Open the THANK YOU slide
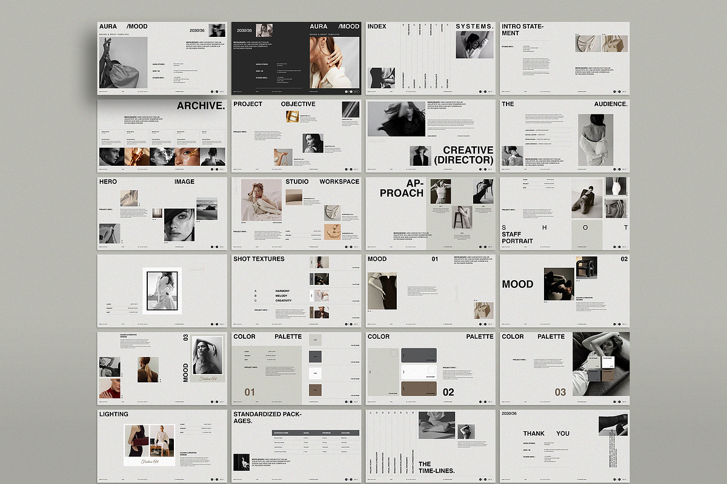The image size is (727, 484). pos(565,445)
